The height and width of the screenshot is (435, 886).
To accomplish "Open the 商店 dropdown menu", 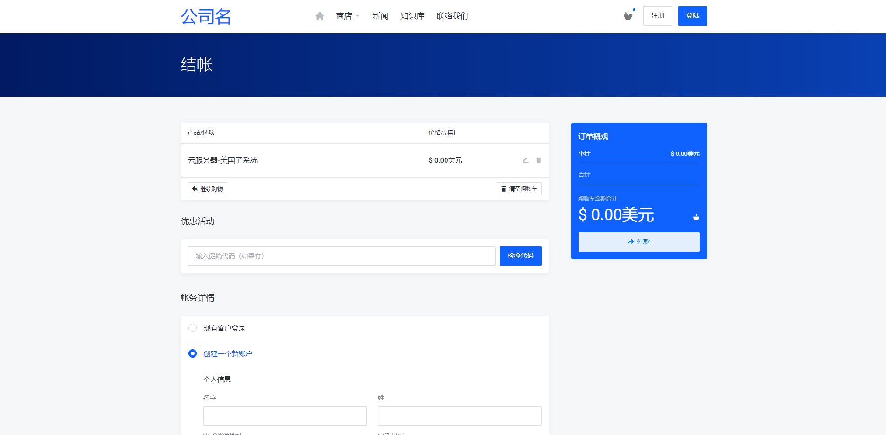I will click(x=343, y=15).
